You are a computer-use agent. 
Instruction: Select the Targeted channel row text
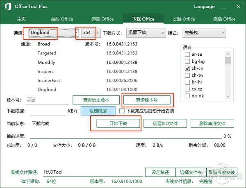pos(47,53)
